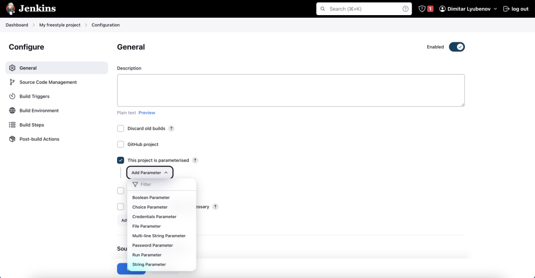Image resolution: width=535 pixels, height=278 pixels.
Task: Tick the checkbox directly below Add Parameter
Action: point(121,191)
